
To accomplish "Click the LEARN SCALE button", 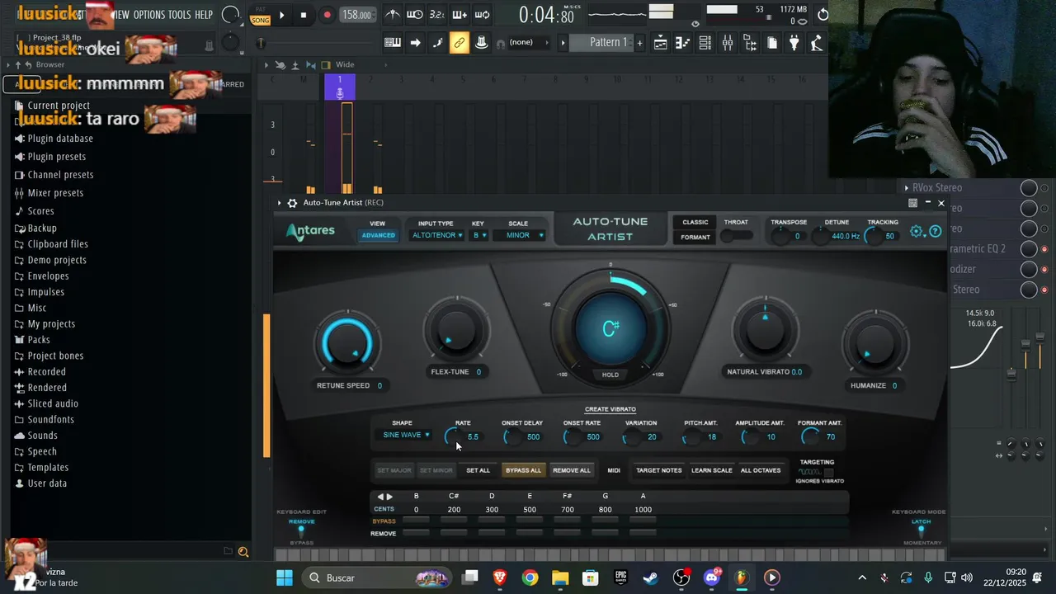I will 711,470.
